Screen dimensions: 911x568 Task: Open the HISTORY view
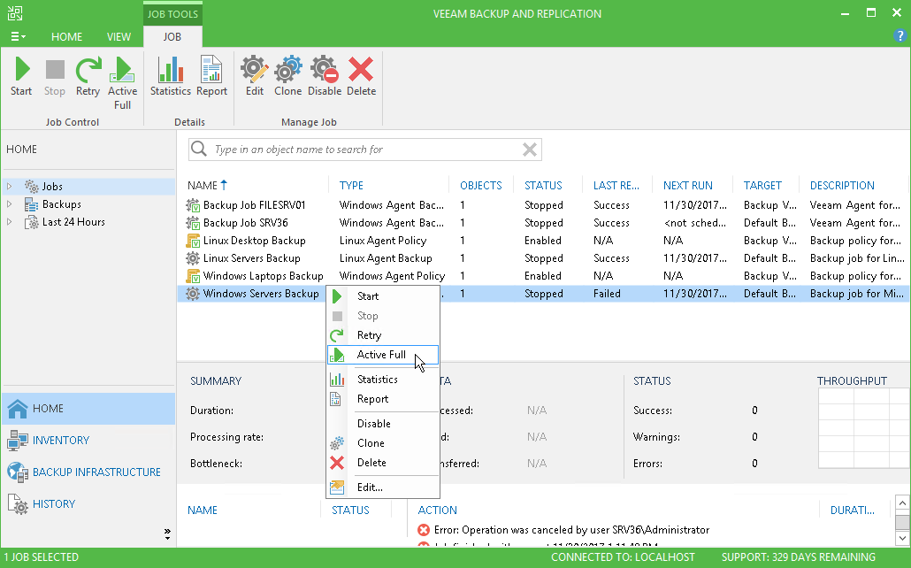coord(88,503)
